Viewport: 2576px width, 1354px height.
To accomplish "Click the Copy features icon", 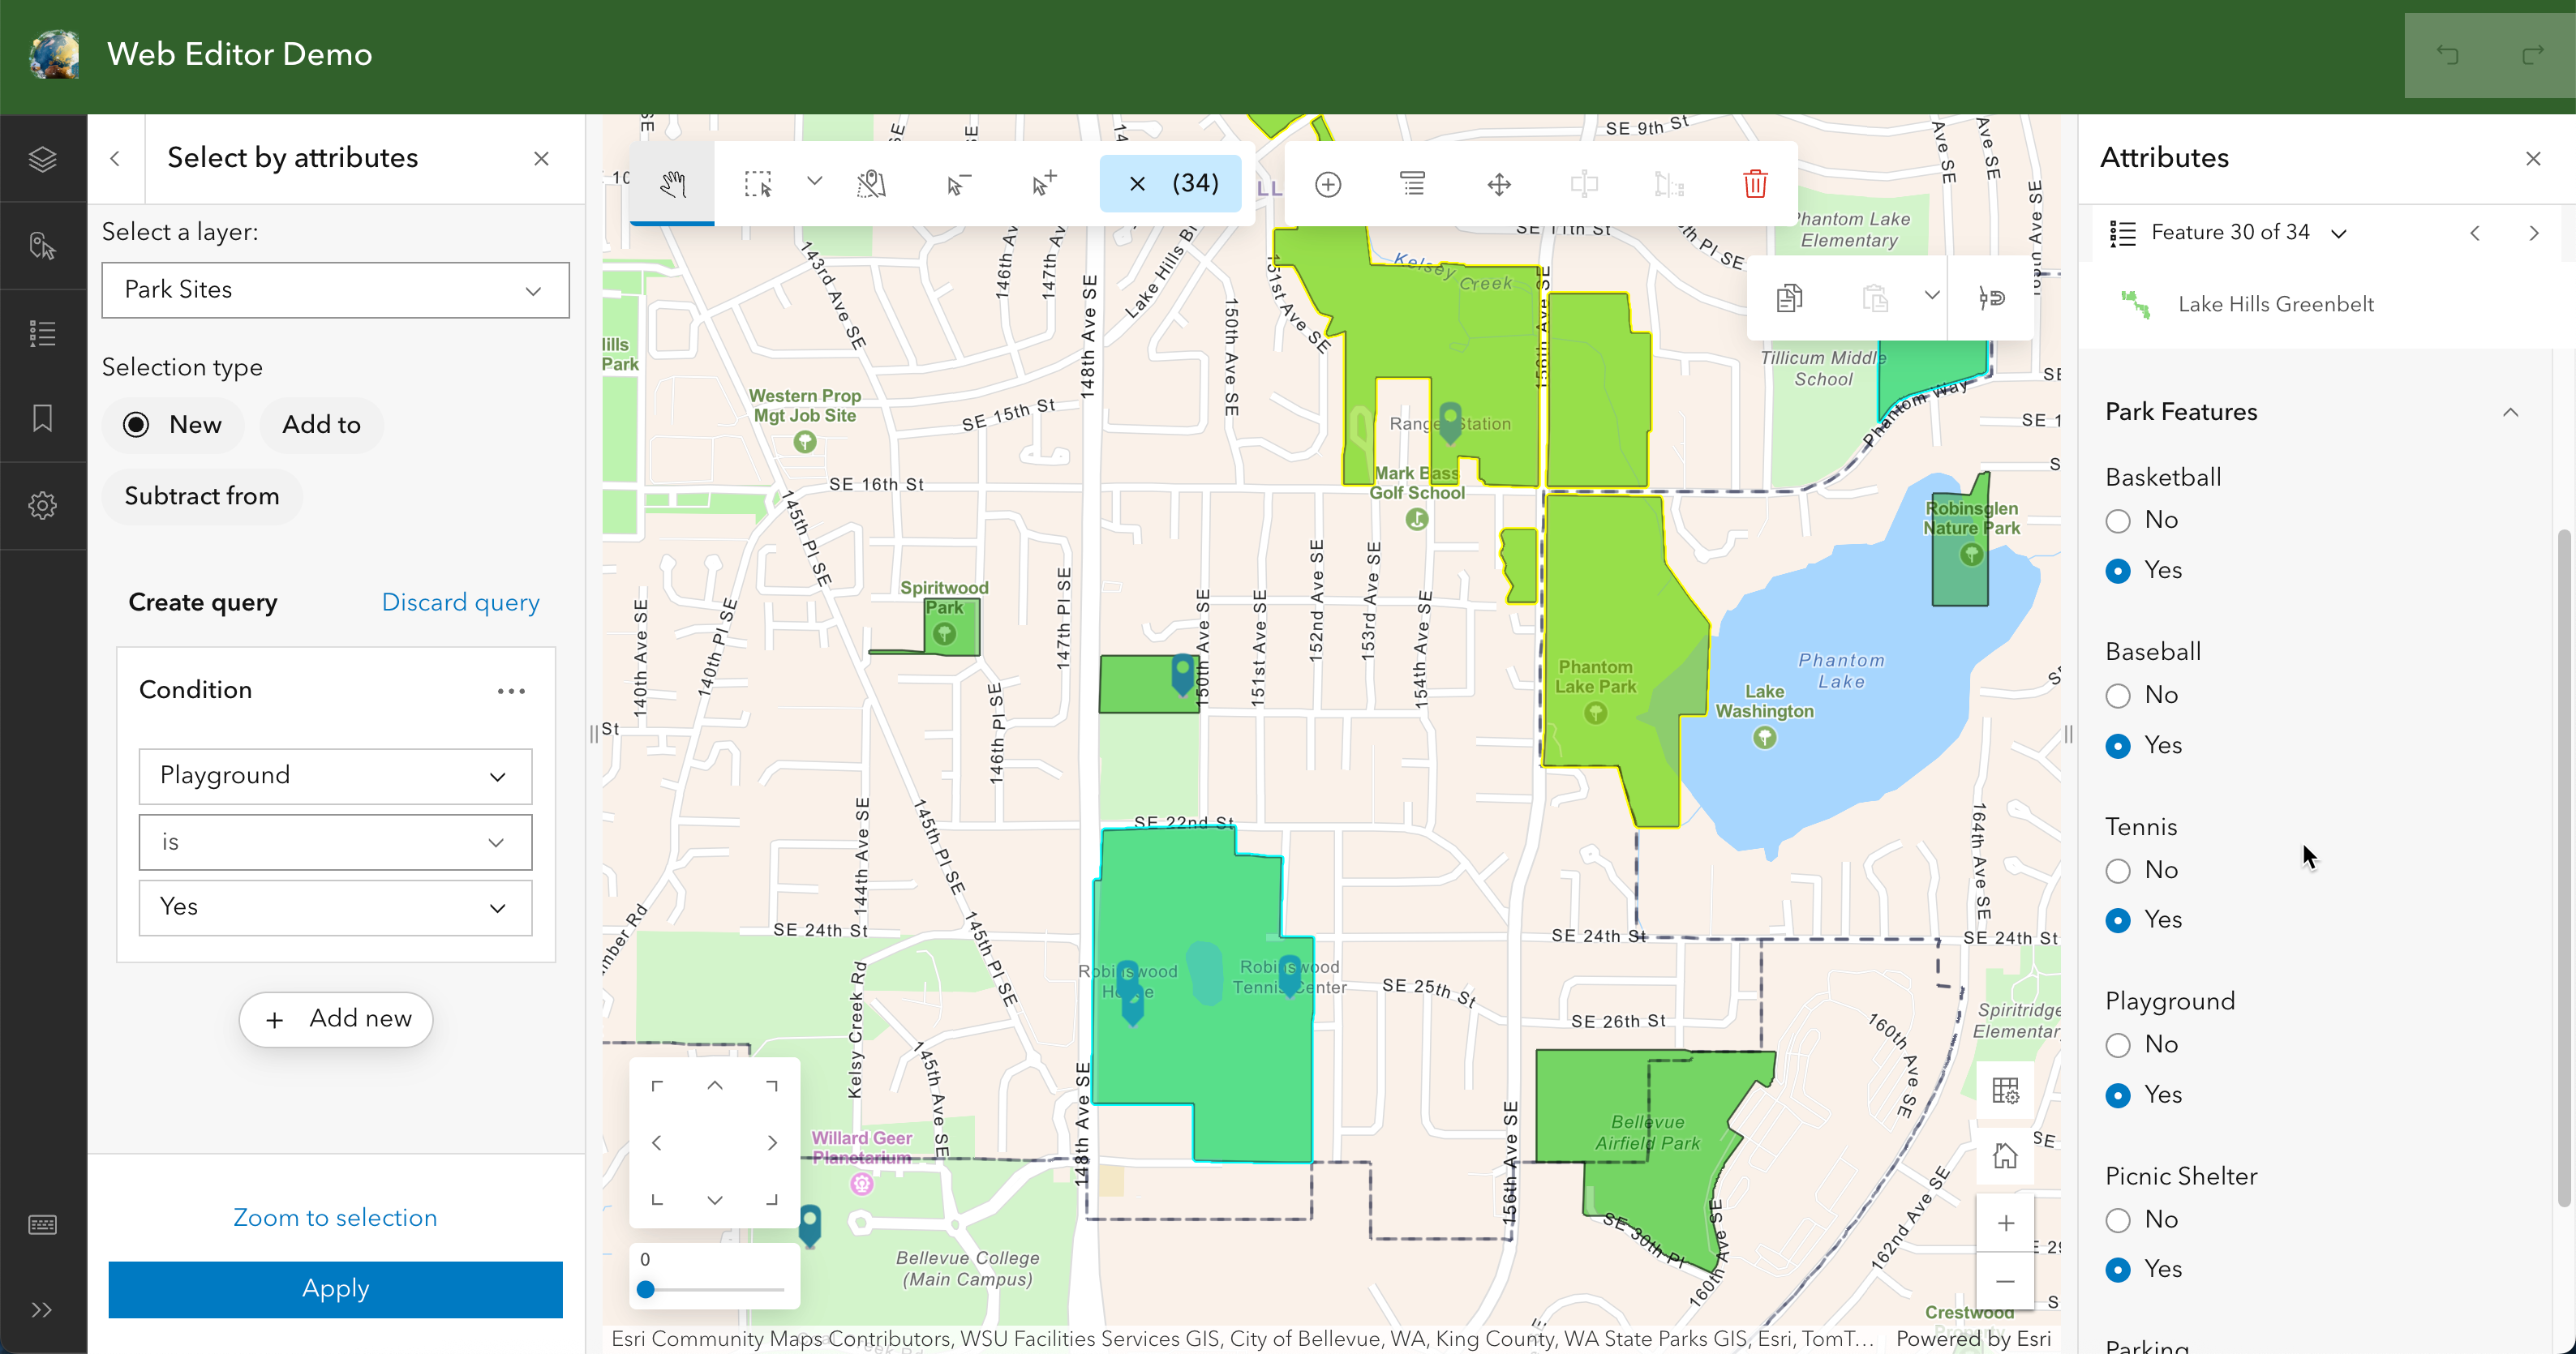I will (x=1789, y=298).
